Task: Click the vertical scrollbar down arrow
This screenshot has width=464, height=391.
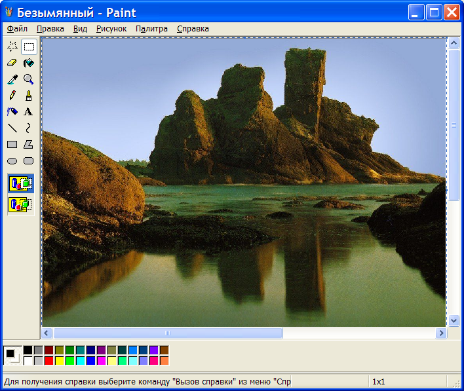Action: click(x=454, y=320)
